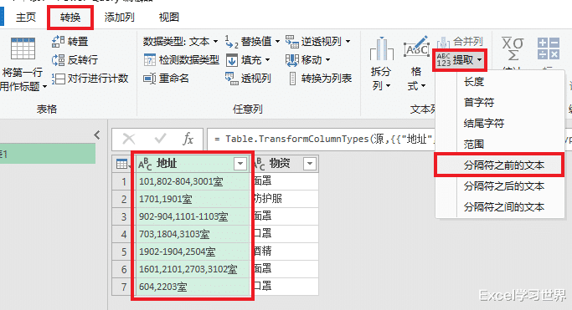Click the 反转行 reverse rows icon
Screen dimensions: 572x310
pos(58,59)
